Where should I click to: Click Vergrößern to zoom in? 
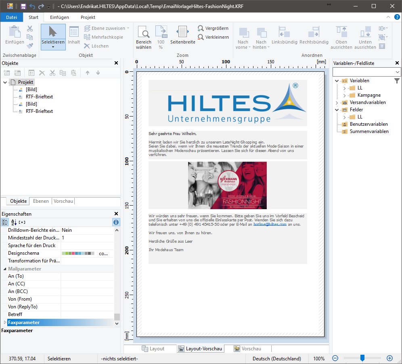[213, 28]
